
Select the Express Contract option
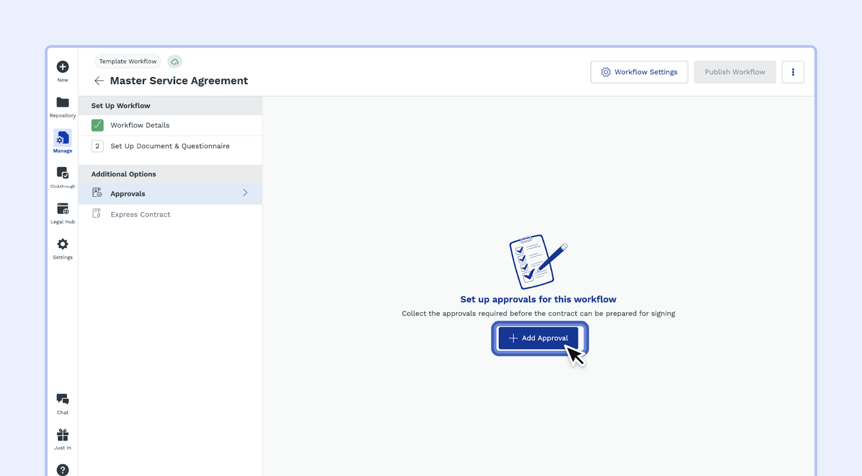point(170,215)
